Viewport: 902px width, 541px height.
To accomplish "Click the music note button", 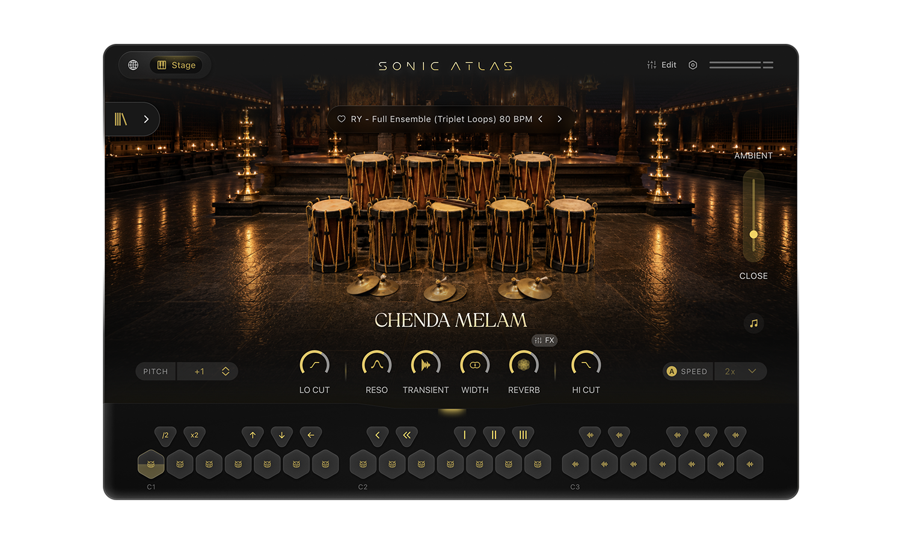I will point(753,323).
